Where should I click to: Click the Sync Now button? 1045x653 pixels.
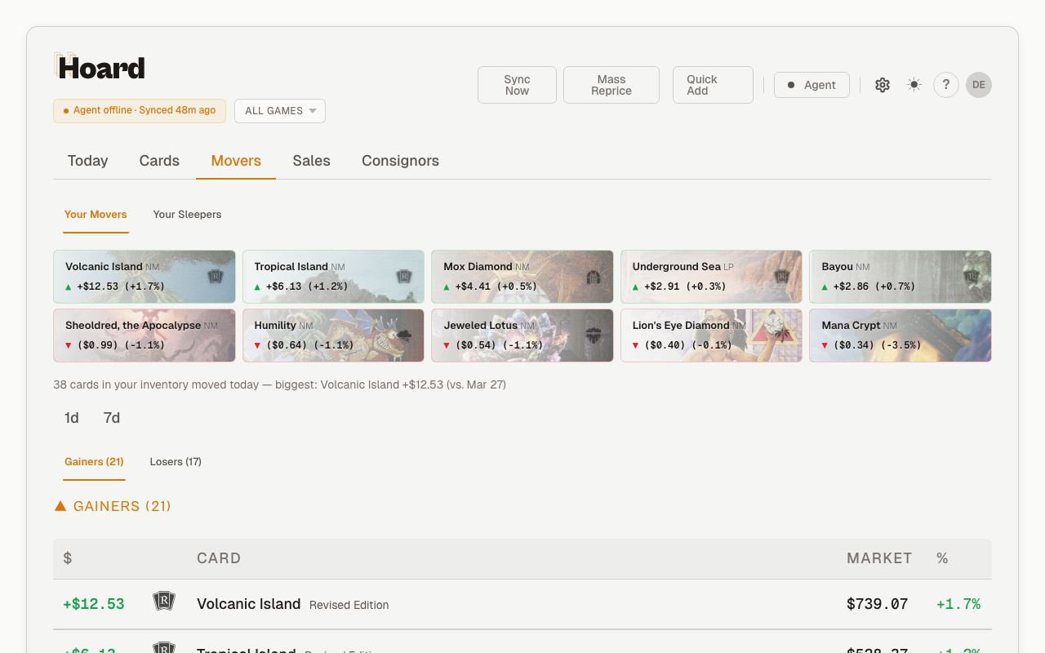tap(517, 85)
